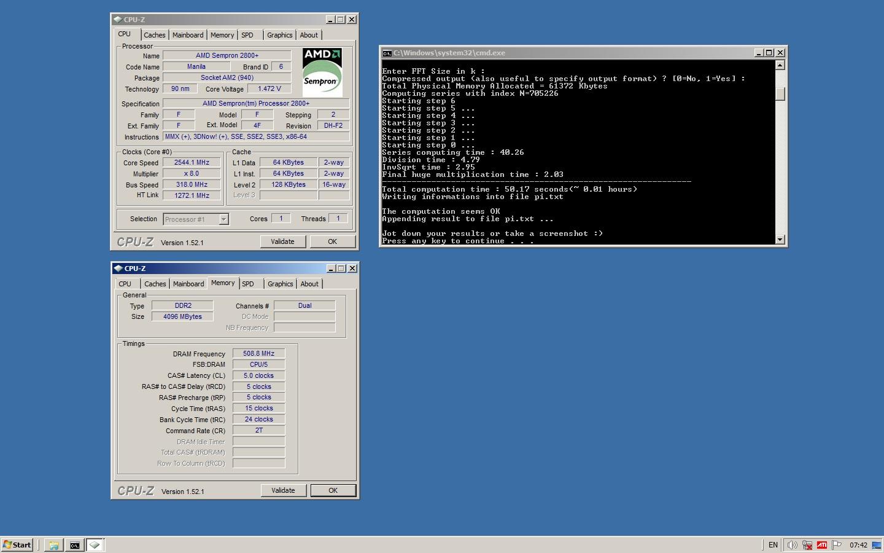
Task: Open the Start menu
Action: click(17, 545)
